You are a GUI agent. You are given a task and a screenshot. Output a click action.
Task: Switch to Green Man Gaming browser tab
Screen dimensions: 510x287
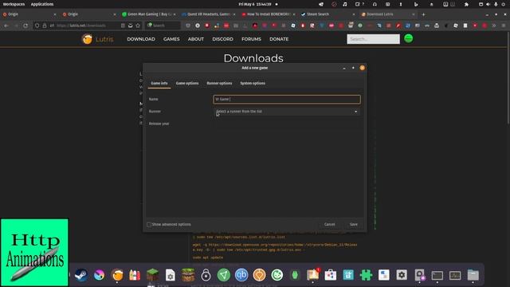[149, 14]
